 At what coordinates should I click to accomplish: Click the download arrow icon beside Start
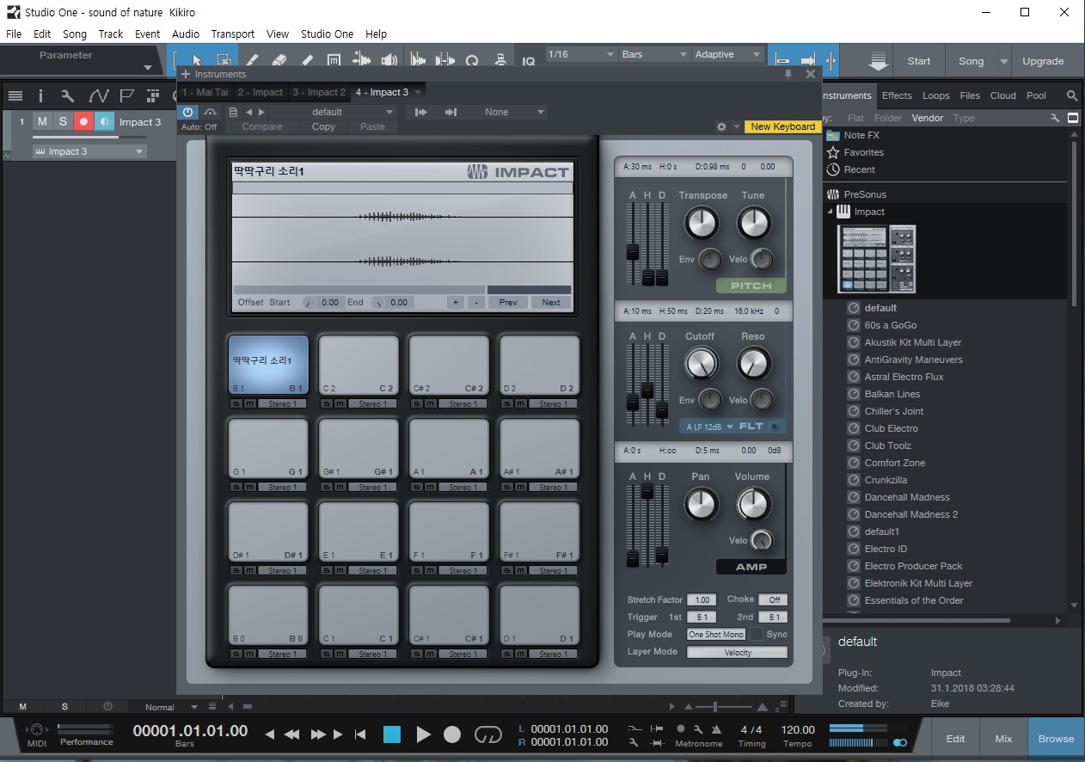[x=878, y=62]
